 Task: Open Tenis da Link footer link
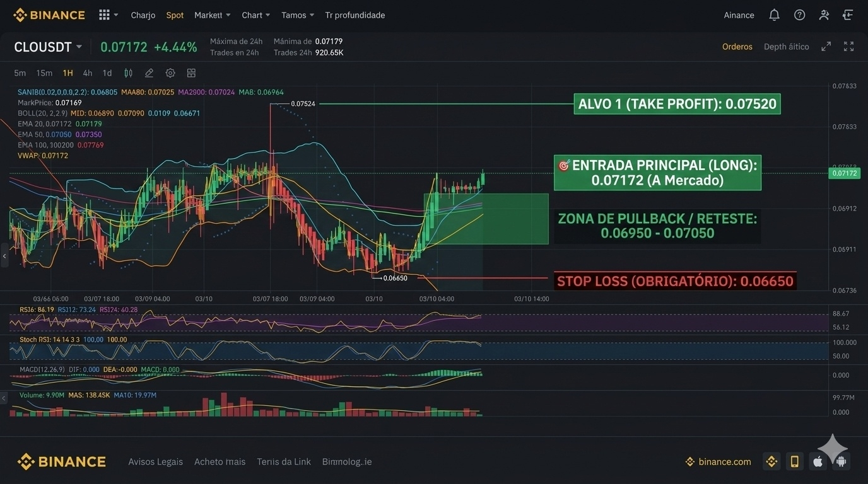pyautogui.click(x=284, y=462)
